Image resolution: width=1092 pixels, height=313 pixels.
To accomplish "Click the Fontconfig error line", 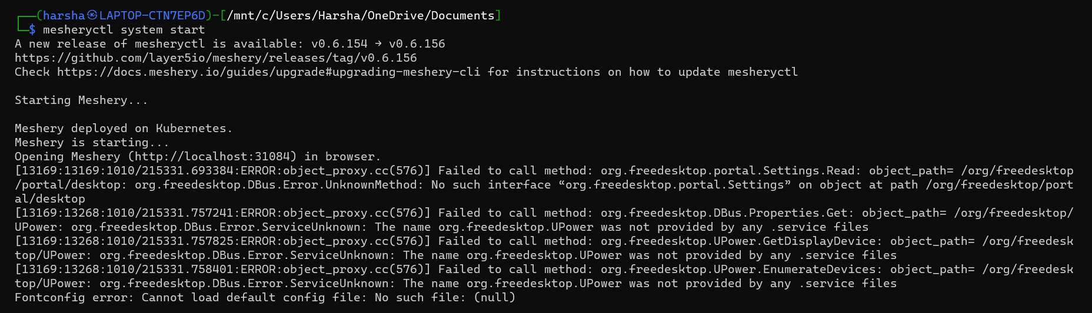I will pos(265,298).
